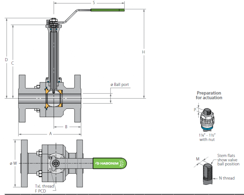Click the D dimension label on left
This screenshot has width=244, height=195.
6,60
